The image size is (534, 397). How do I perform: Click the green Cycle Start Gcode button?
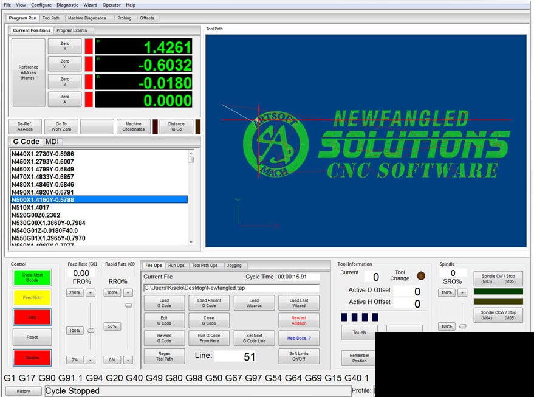tap(32, 278)
